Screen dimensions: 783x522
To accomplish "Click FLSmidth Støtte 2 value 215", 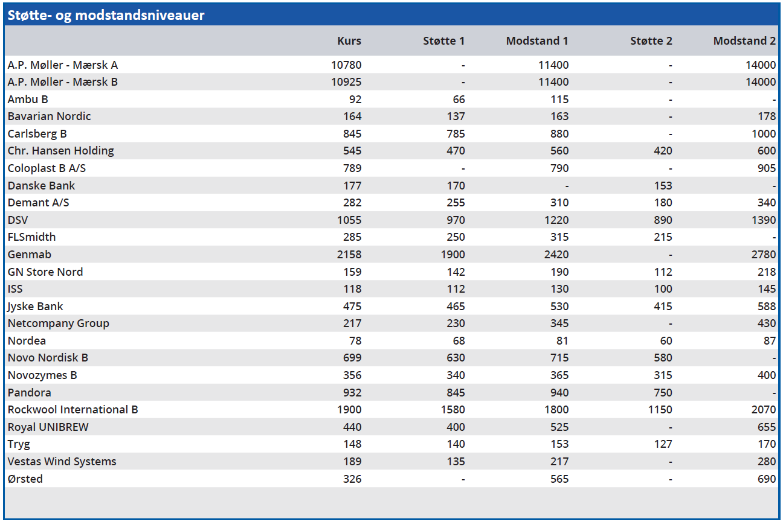I will point(663,237).
